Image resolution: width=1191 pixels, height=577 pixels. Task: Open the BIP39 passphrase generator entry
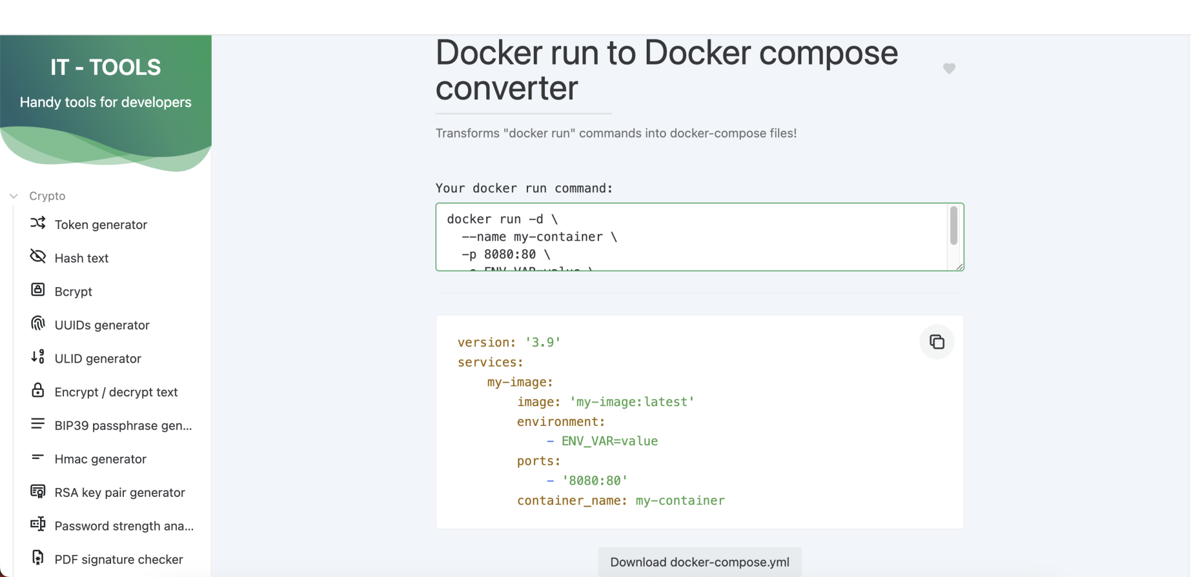123,425
